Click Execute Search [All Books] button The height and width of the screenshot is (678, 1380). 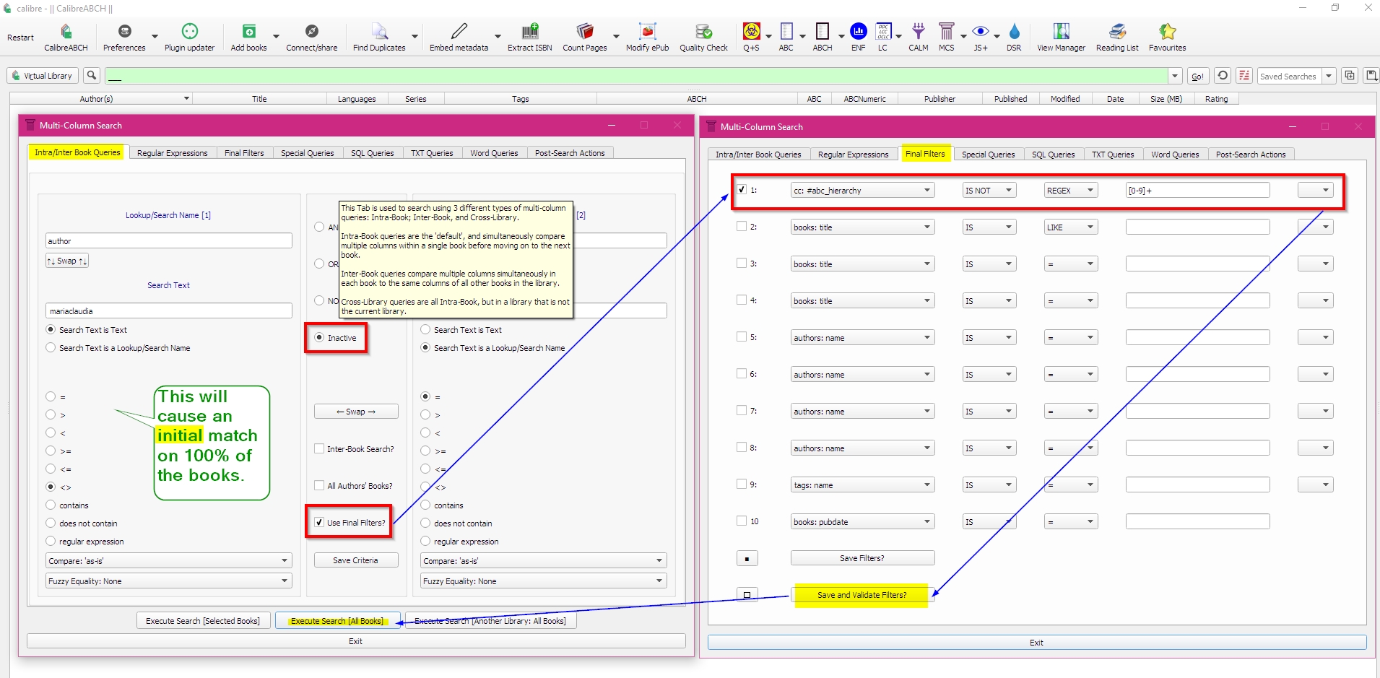[337, 621]
